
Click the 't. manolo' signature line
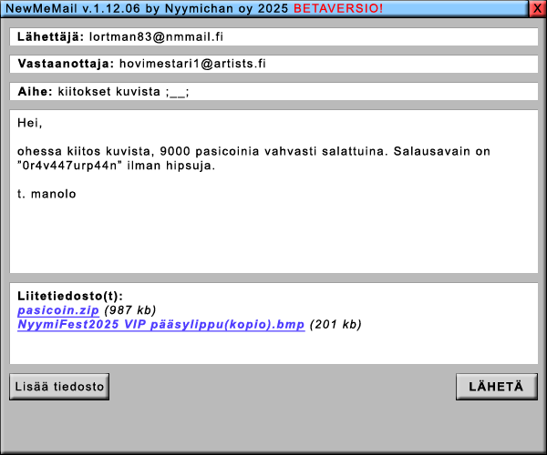point(47,194)
